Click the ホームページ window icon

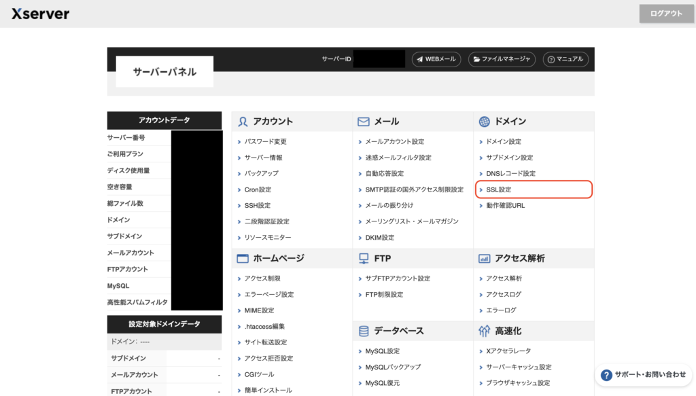coord(243,259)
